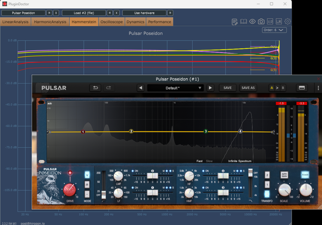Open the Order: 6 dropdown
This screenshot has width=322, height=225.
tap(274, 30)
